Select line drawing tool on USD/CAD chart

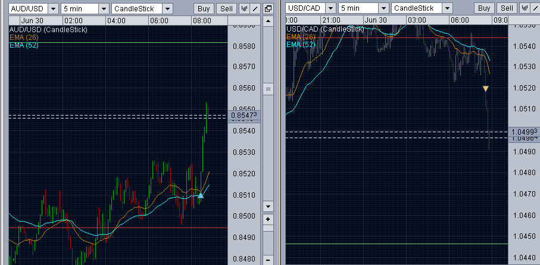(535, 8)
